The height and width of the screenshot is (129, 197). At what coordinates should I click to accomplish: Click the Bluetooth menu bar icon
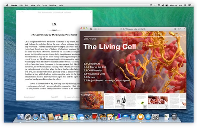point(155,5)
